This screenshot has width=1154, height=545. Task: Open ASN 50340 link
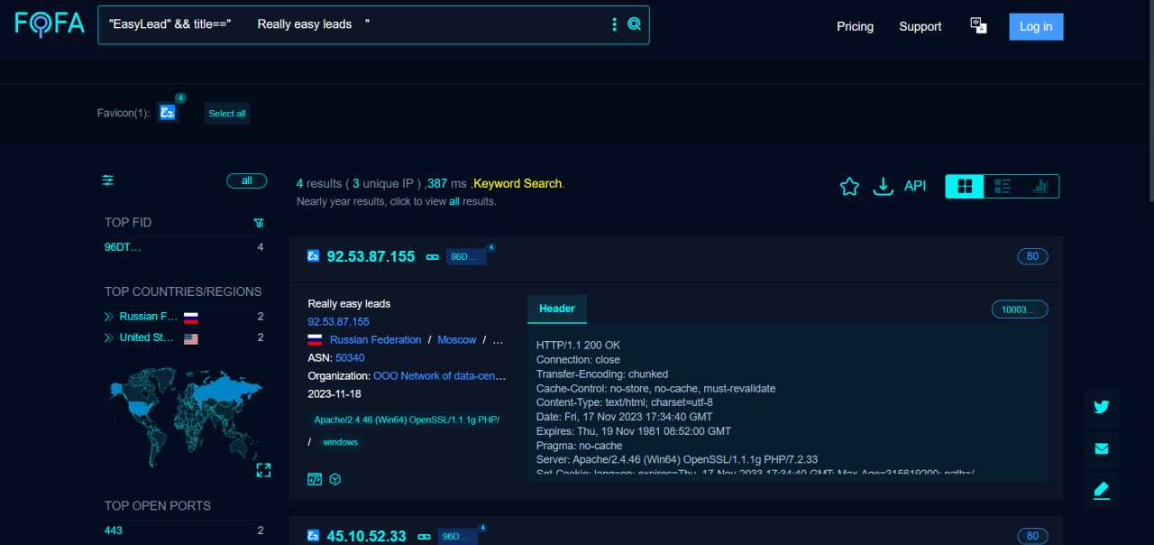(x=350, y=358)
